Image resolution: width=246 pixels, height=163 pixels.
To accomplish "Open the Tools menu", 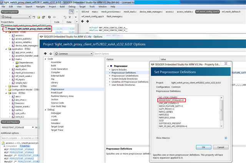I will (92, 7).
